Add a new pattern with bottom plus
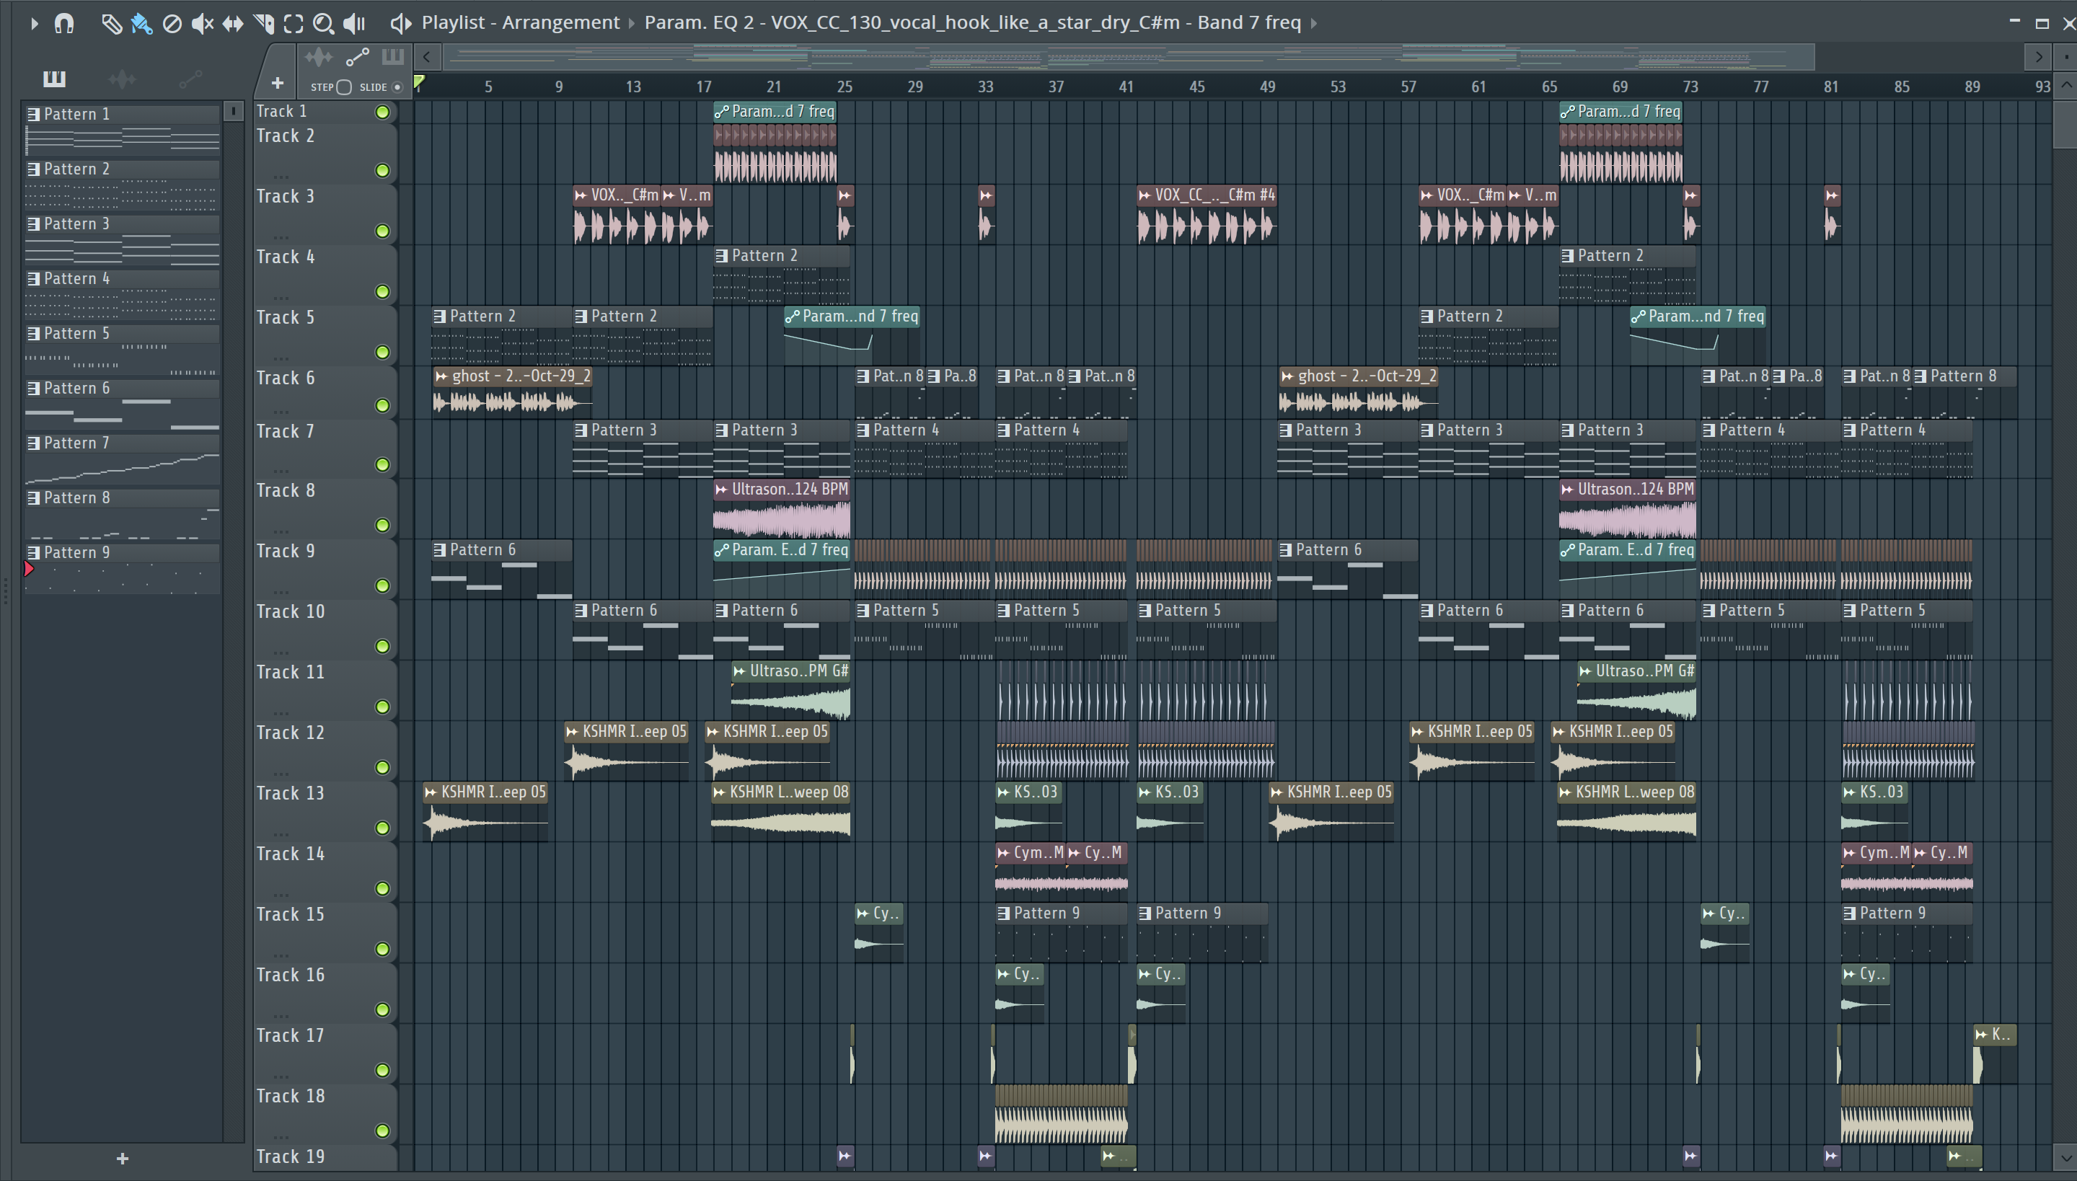The width and height of the screenshot is (2077, 1181). coord(123,1158)
